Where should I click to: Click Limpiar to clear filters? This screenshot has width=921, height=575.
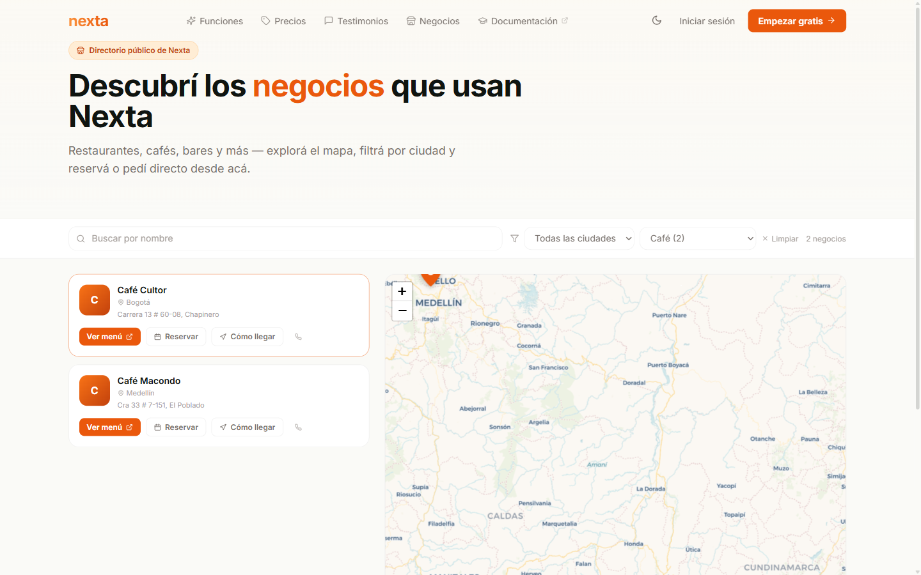click(780, 239)
